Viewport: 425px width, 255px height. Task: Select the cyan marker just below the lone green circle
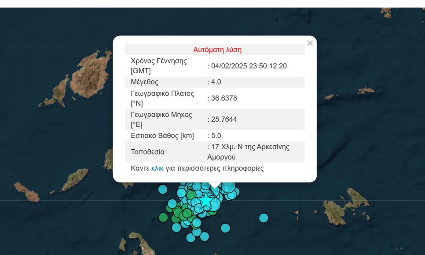click(x=176, y=228)
